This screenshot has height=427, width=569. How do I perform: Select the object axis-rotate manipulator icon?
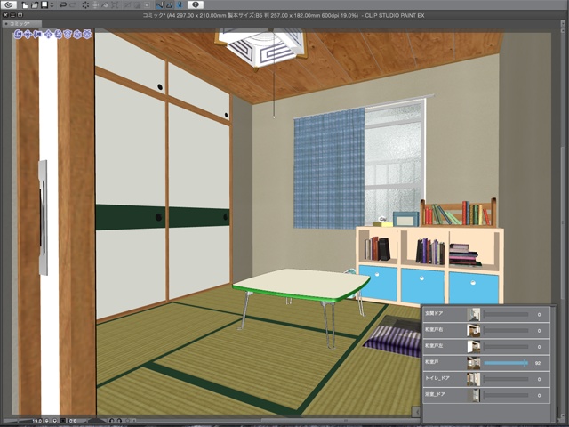pos(77,34)
